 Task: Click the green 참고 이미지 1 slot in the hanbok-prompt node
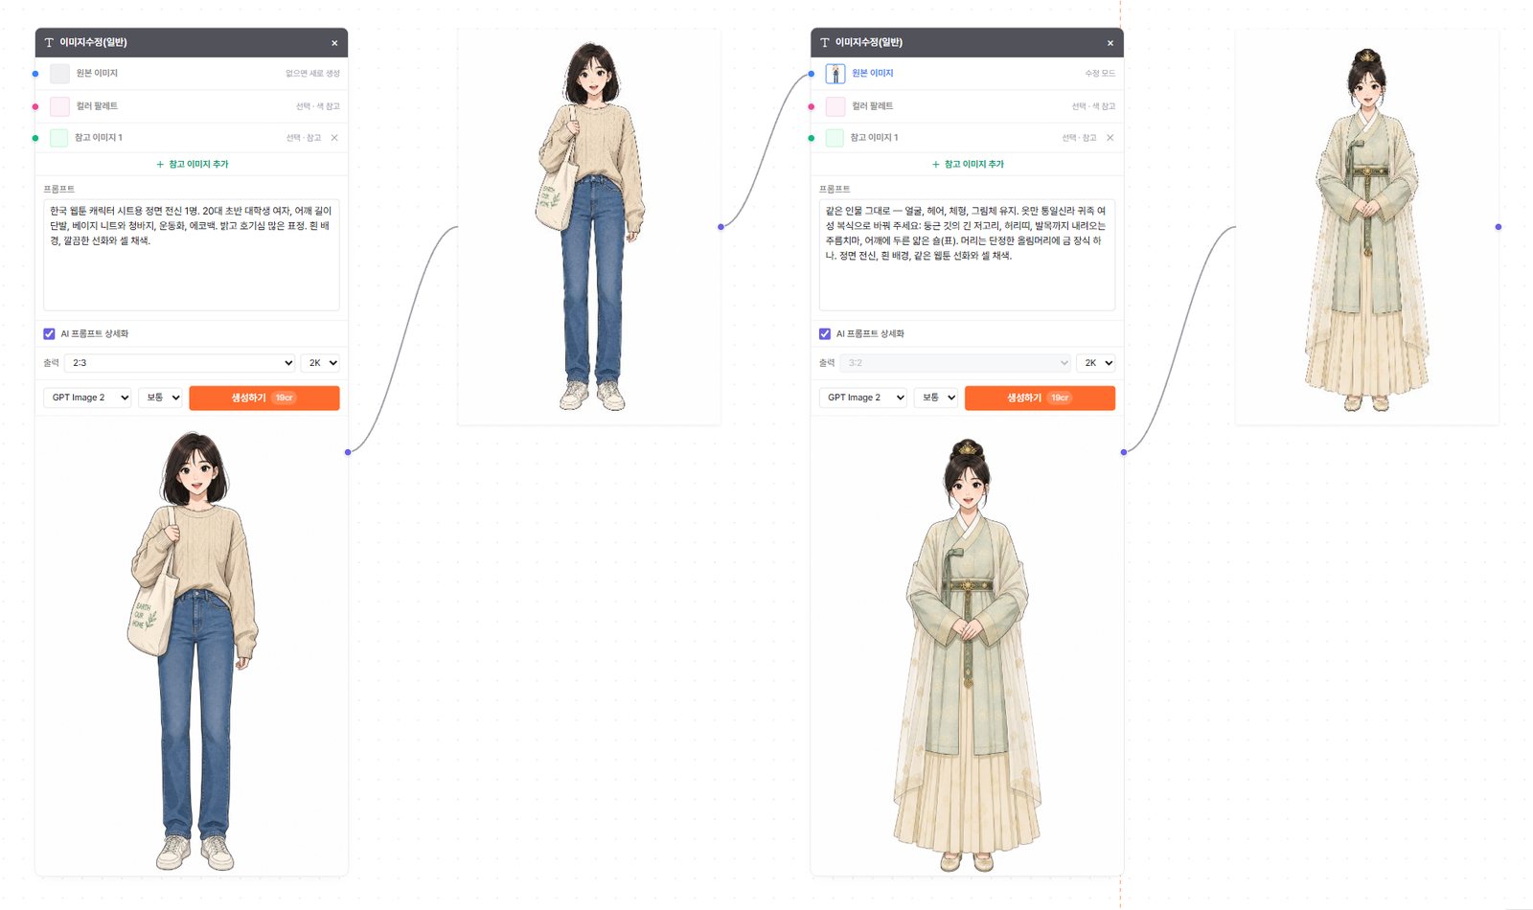835,138
